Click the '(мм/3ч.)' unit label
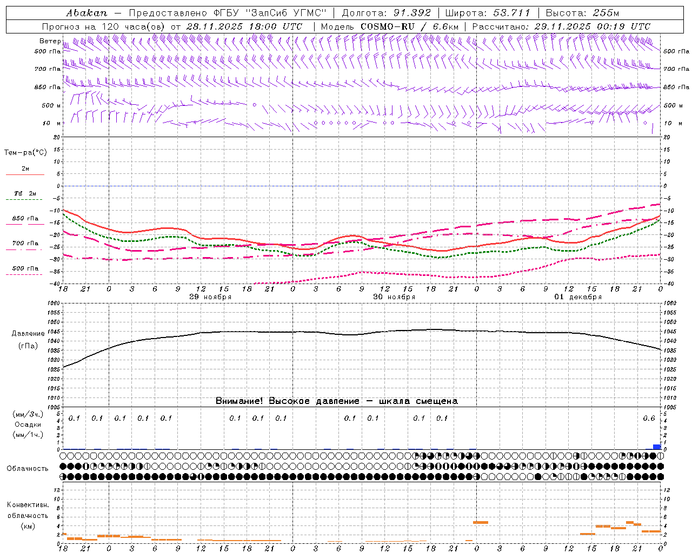692x553 pixels. click(28, 414)
